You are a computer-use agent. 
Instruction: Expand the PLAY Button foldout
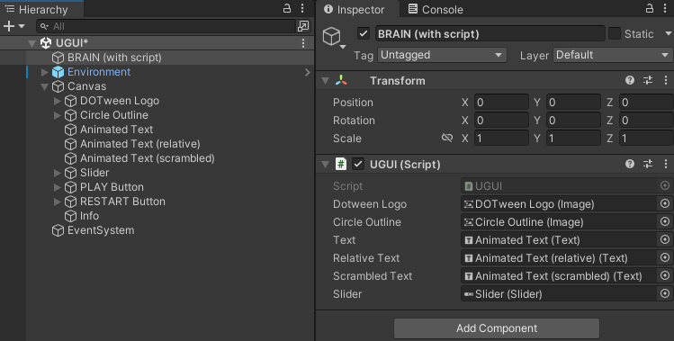(58, 187)
